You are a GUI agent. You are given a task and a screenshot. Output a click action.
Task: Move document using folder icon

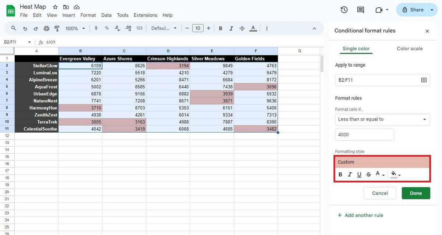tap(66, 7)
